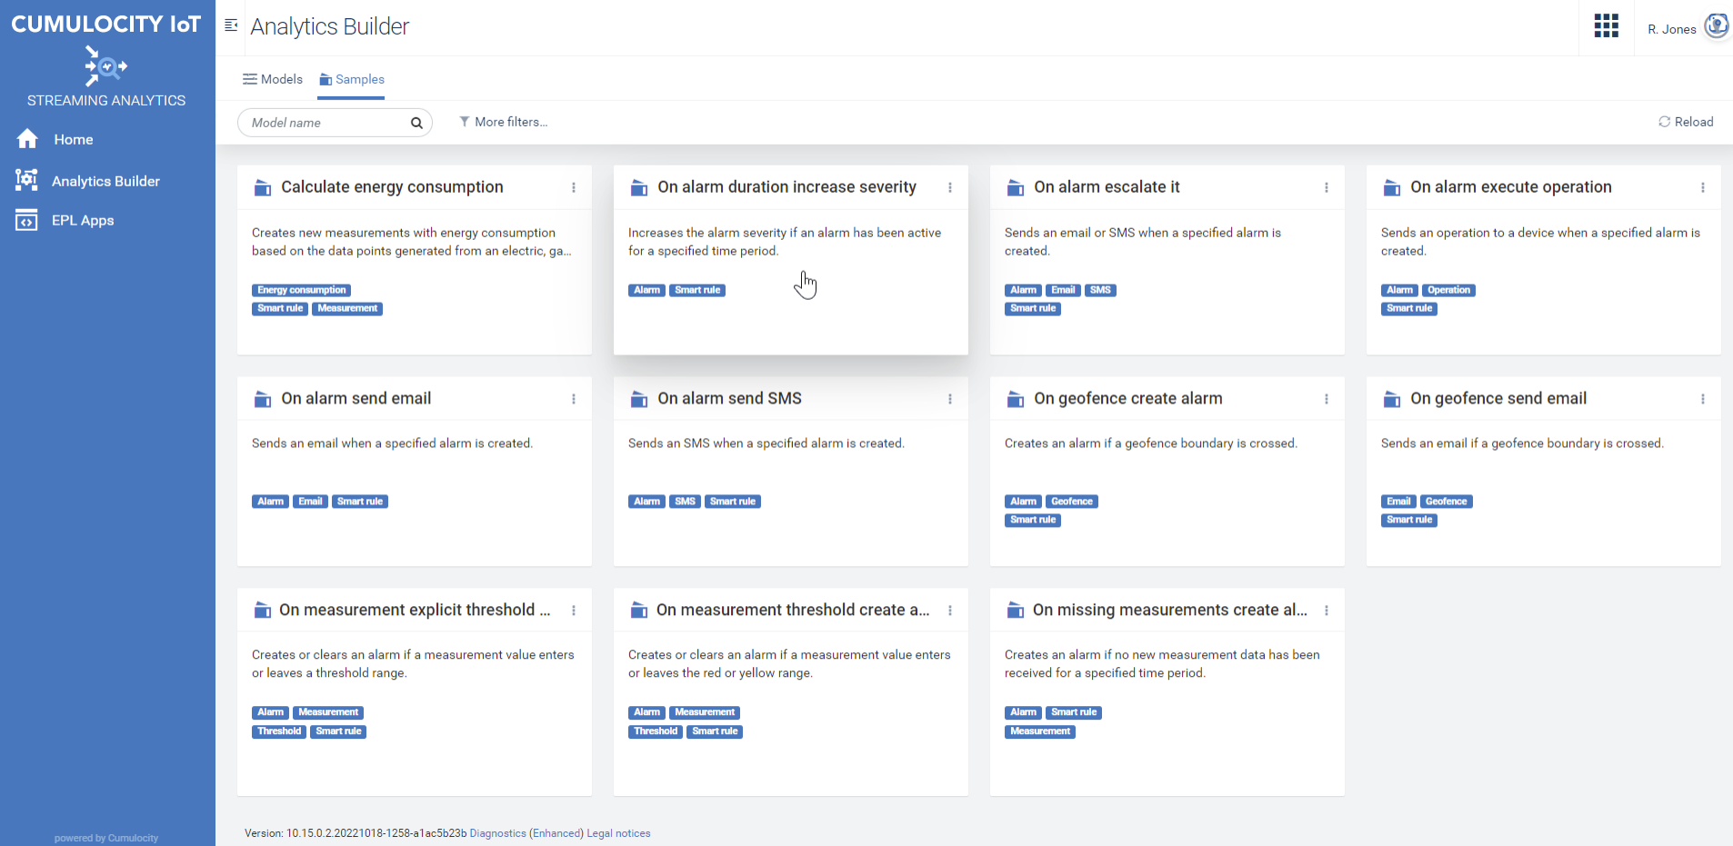Click the filter funnel icon
The image size is (1733, 846).
465,122
